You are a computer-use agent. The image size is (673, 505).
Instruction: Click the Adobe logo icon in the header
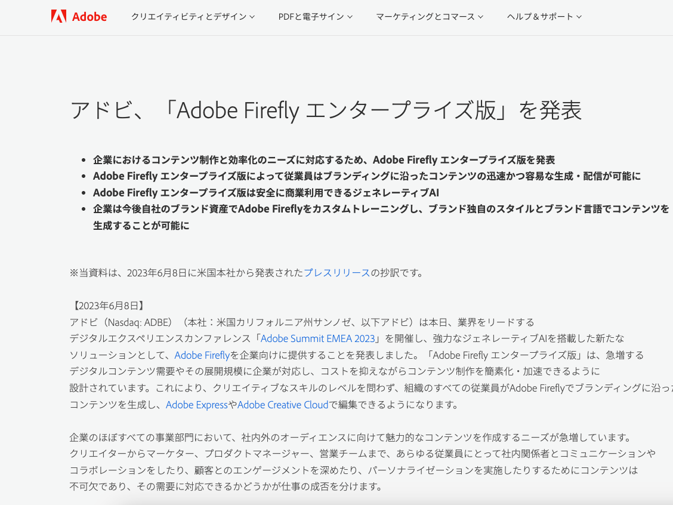(x=57, y=17)
